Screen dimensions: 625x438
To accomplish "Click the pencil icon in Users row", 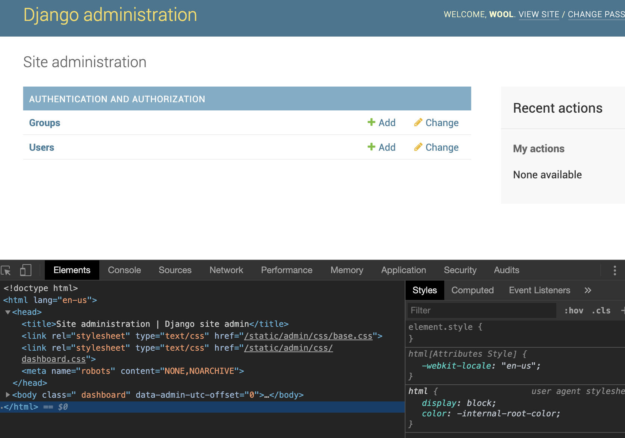I will tap(418, 147).
